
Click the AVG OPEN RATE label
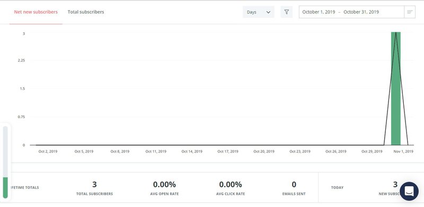point(164,194)
